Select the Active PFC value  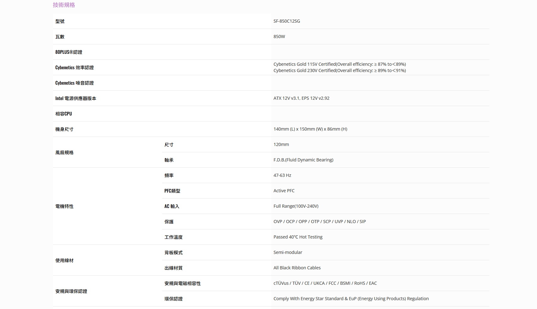pyautogui.click(x=284, y=191)
